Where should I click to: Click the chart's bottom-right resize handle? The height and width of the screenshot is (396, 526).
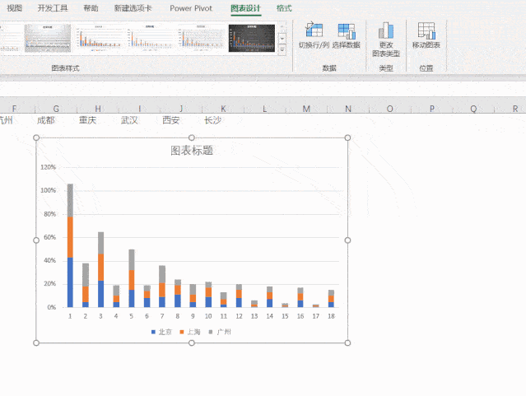(347, 342)
